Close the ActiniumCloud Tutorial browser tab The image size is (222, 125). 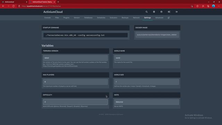[x=54, y=2]
